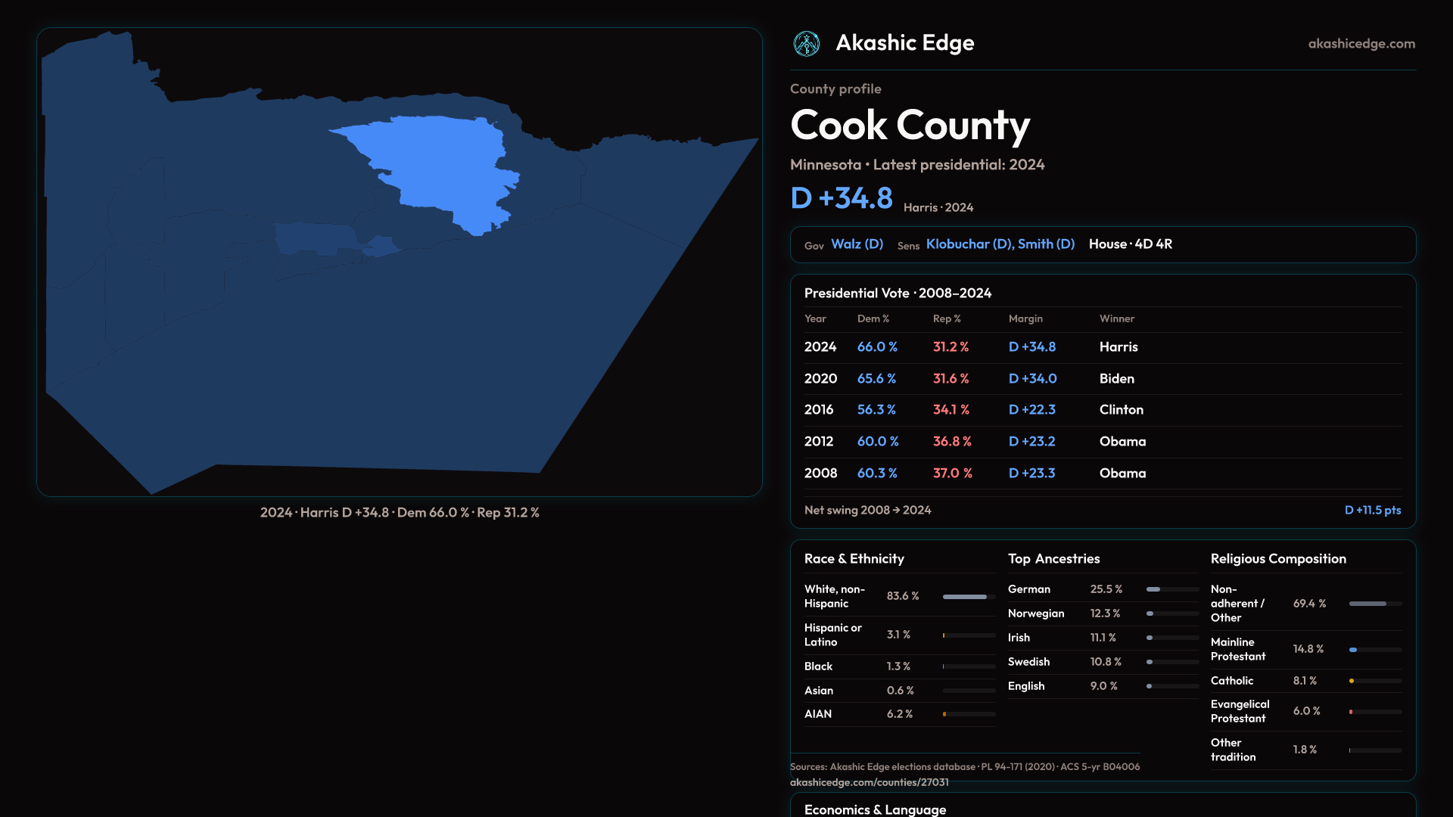Select the 2016 Clinton result row
The height and width of the screenshot is (817, 1453).
pos(1102,410)
